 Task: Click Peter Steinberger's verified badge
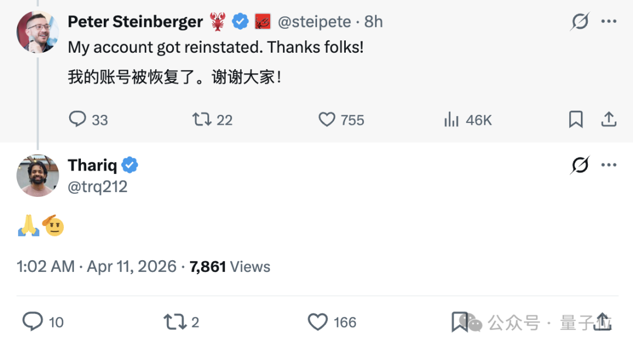pyautogui.click(x=240, y=21)
